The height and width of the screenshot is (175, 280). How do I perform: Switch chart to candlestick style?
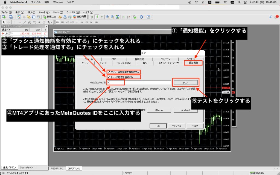click(97, 17)
